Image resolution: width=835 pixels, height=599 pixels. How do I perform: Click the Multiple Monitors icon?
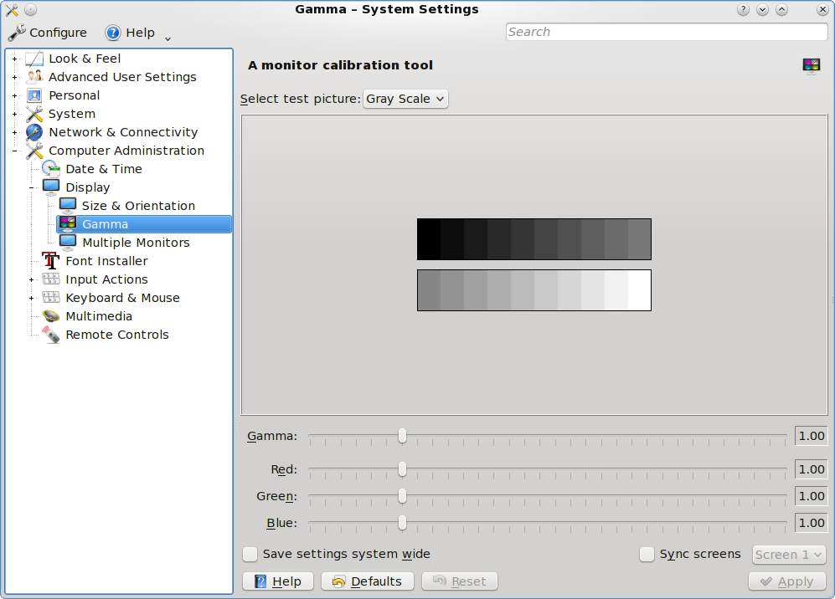pyautogui.click(x=68, y=243)
